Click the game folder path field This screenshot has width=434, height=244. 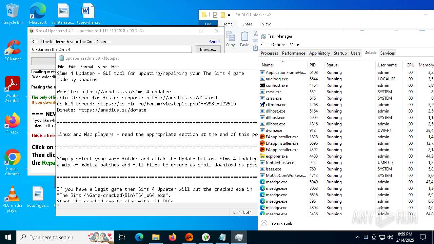coord(112,49)
